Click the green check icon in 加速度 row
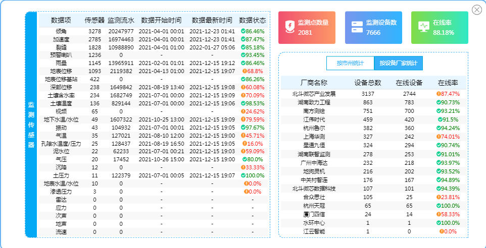Viewport: 486px width, 248px height. (x=244, y=39)
